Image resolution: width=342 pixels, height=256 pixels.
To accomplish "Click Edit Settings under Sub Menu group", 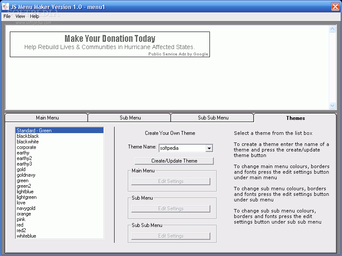I will (x=171, y=209).
